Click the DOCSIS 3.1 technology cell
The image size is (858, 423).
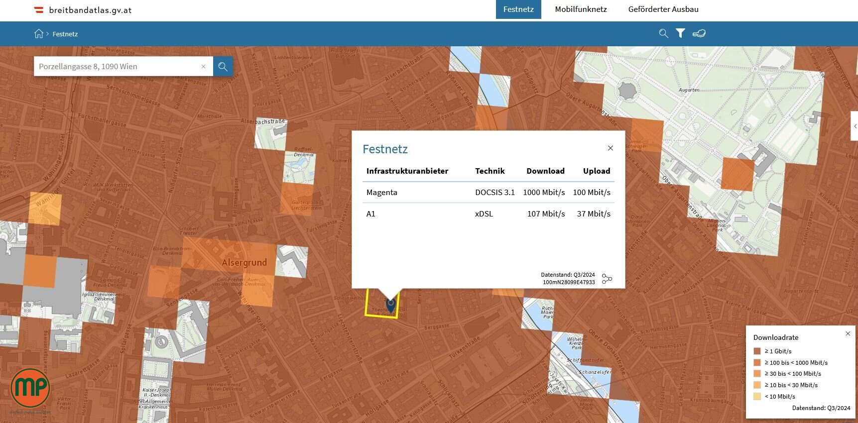click(x=495, y=192)
